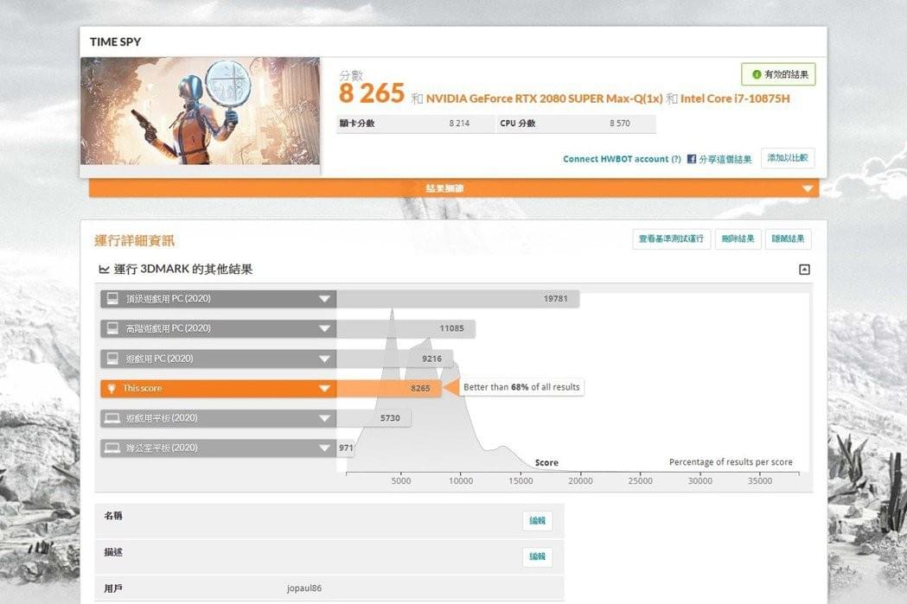The width and height of the screenshot is (907, 604).
Task: Click the 971 bar value
Action: click(x=346, y=448)
